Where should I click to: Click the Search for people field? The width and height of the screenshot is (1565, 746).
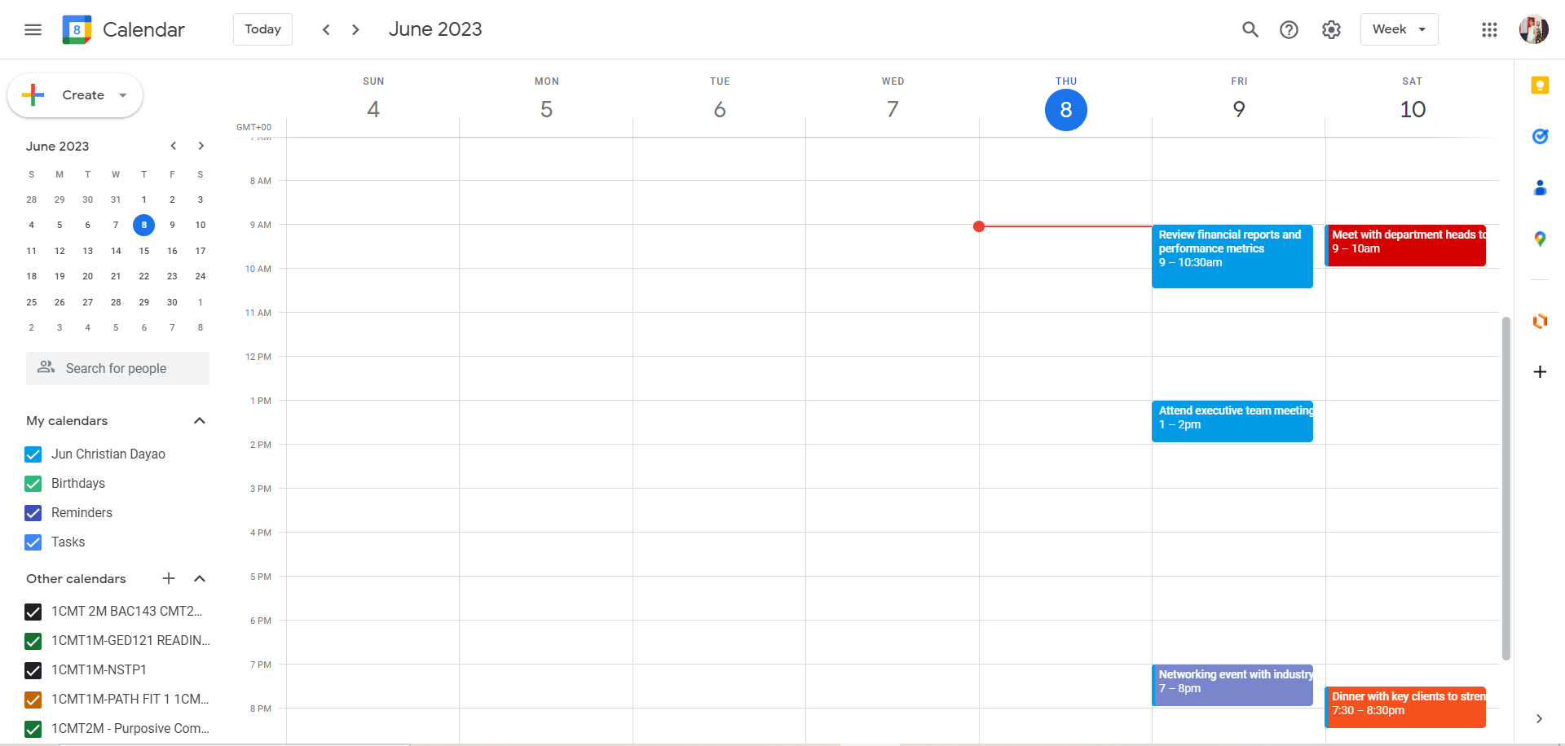coord(117,369)
